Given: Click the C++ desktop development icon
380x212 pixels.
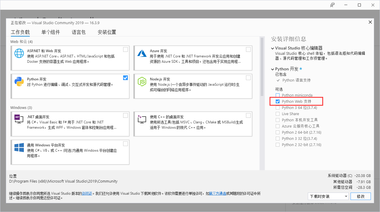Looking at the screenshot, I should pos(142,119).
